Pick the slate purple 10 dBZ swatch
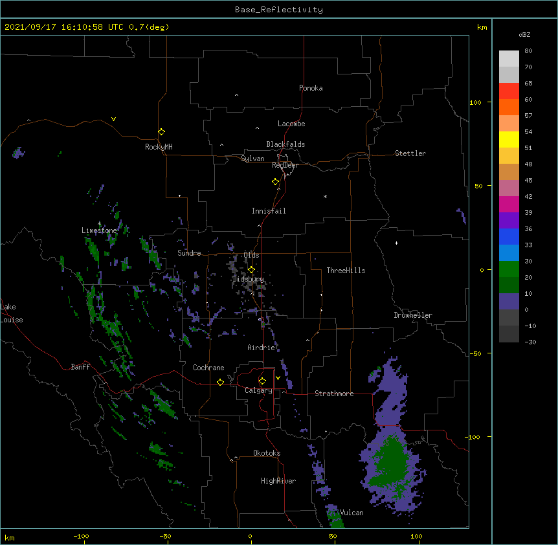 pos(509,302)
